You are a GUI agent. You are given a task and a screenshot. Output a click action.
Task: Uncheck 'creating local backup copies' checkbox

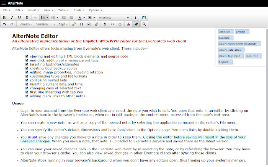27,68
